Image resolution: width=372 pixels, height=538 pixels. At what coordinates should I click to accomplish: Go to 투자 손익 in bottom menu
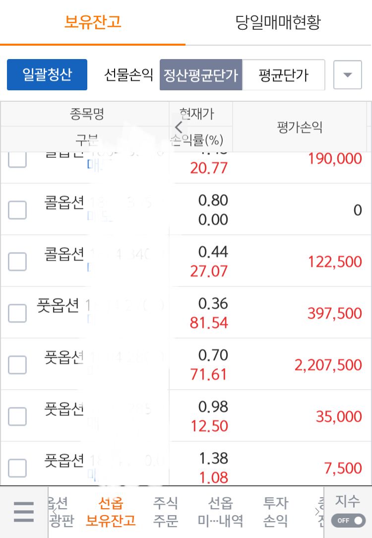275,512
